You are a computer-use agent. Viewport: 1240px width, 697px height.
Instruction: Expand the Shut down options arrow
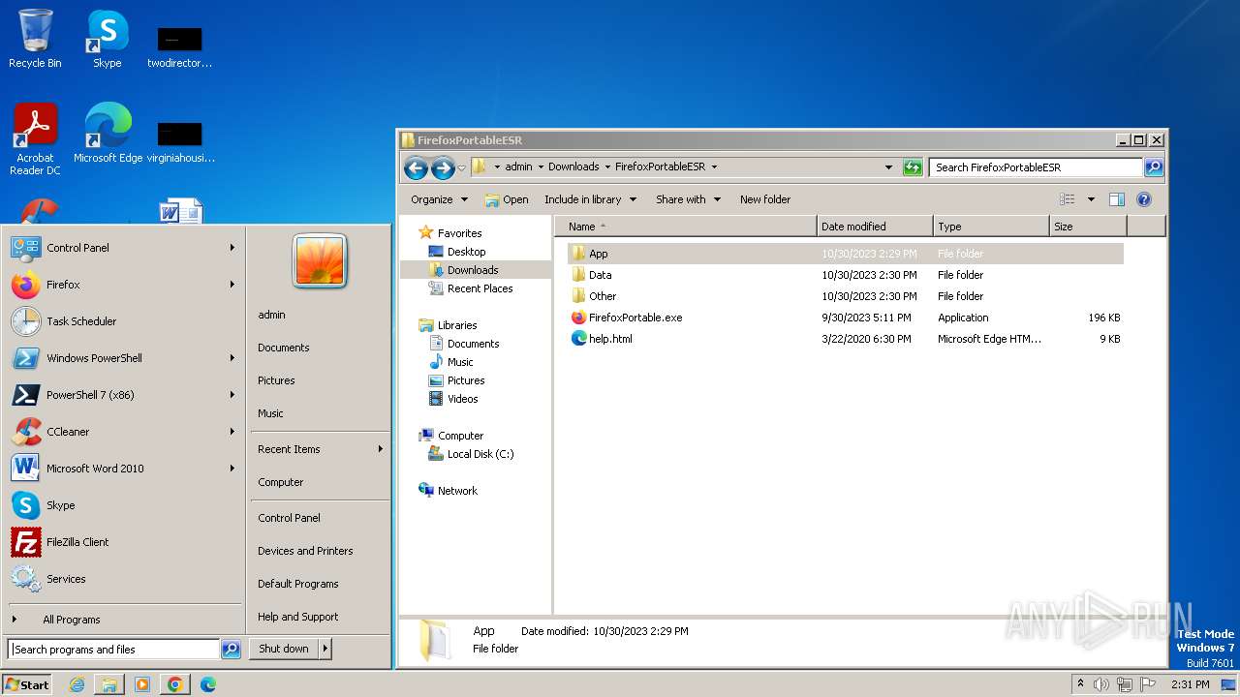coord(325,649)
